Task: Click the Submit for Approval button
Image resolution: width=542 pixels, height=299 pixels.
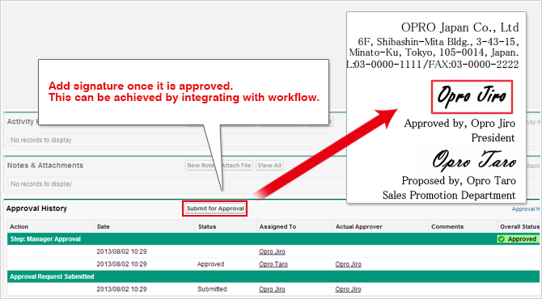Action: pos(215,208)
